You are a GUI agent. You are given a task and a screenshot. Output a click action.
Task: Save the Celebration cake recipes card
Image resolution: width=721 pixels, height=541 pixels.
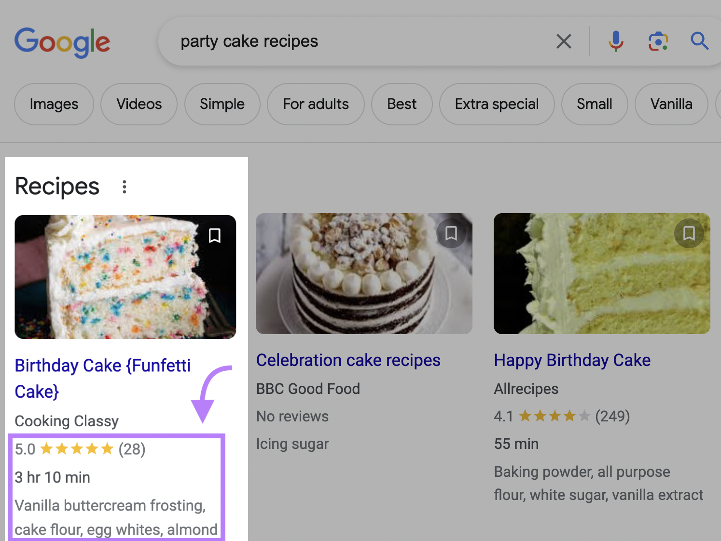[x=451, y=233]
